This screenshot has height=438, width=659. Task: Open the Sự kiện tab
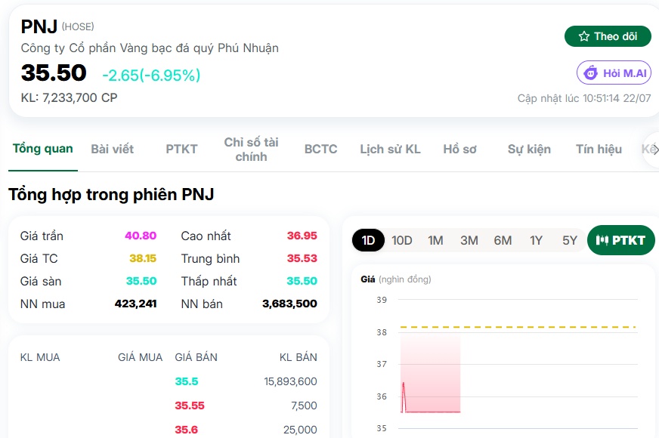pos(529,149)
